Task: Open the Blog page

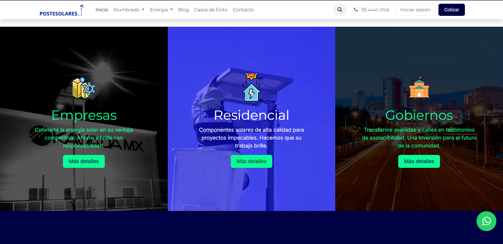Action: [183, 10]
